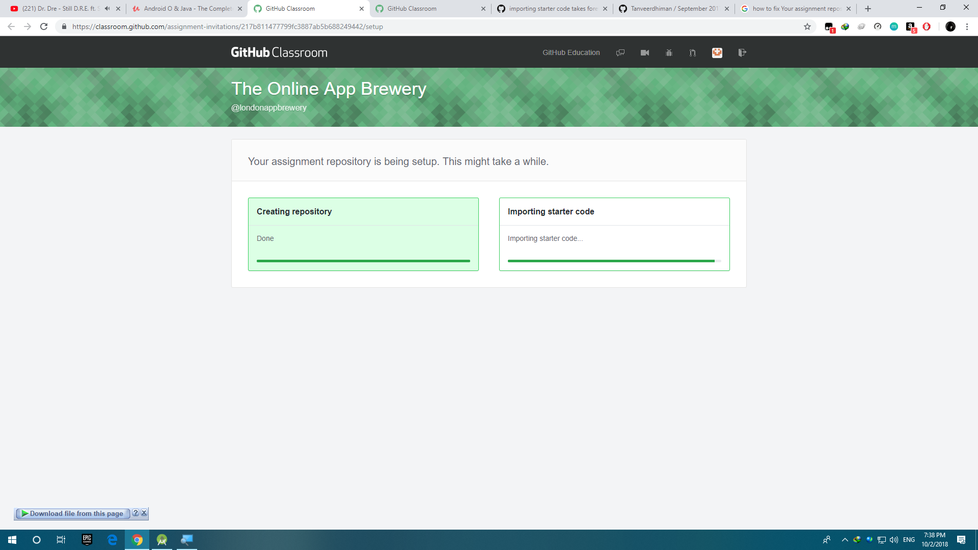978x550 pixels.
Task: Open the AdBlock extension icon
Action: [927, 27]
